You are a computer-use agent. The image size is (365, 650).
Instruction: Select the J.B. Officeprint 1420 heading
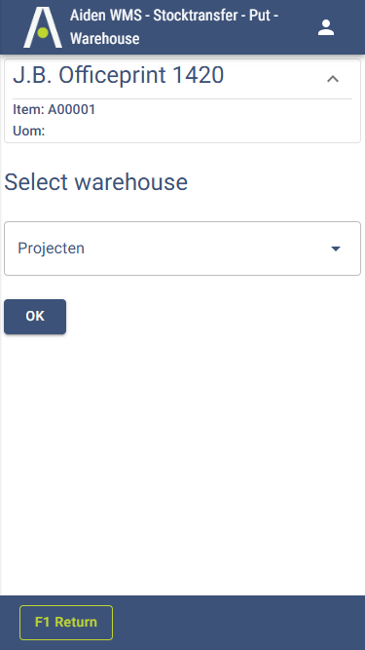[119, 75]
